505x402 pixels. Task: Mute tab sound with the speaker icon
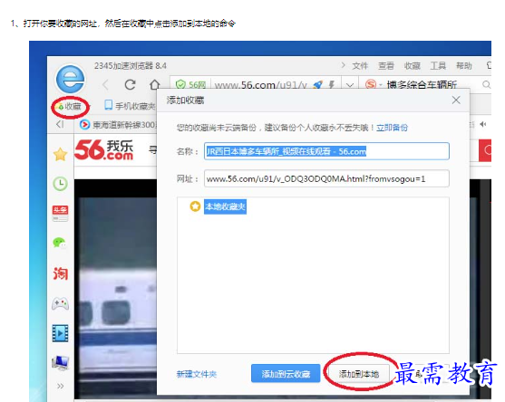tap(482, 124)
